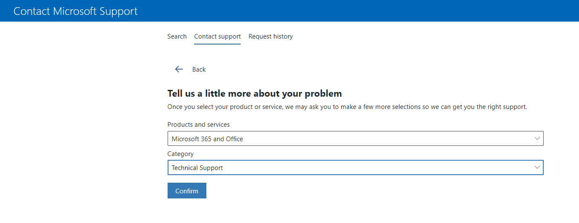Open the Technical Support category combo box
Screen dimensions: 579x223
point(355,167)
